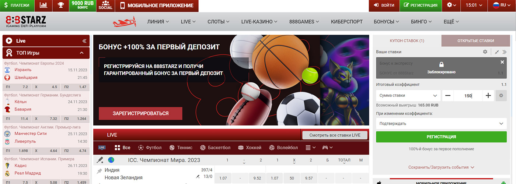Remove the blocked bet with the X
Screen dimensions: 516x184
pyautogui.click(x=502, y=62)
